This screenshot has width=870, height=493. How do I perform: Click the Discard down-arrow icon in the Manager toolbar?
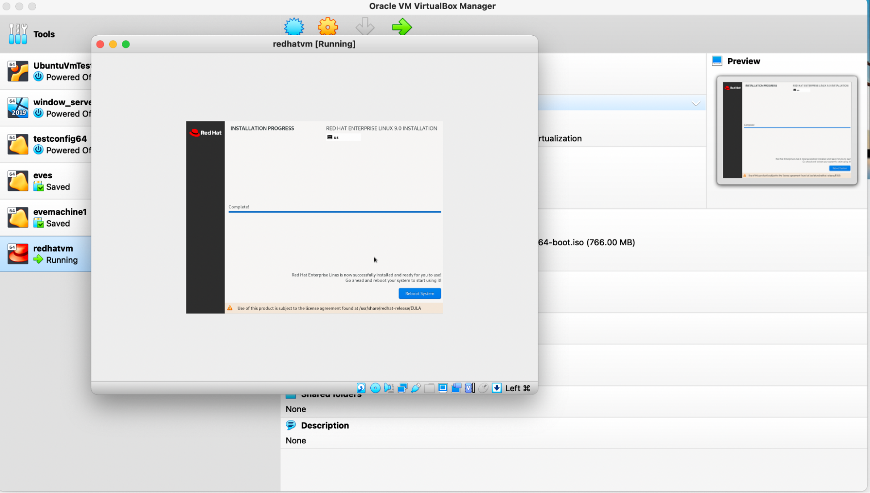pos(365,27)
